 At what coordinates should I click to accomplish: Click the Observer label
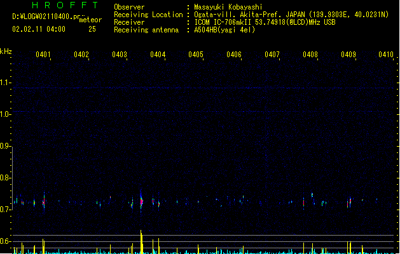point(129,7)
